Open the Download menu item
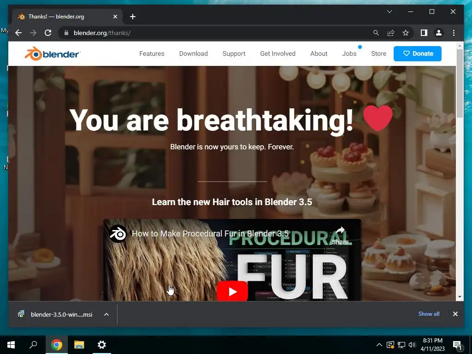The image size is (472, 354). (193, 53)
